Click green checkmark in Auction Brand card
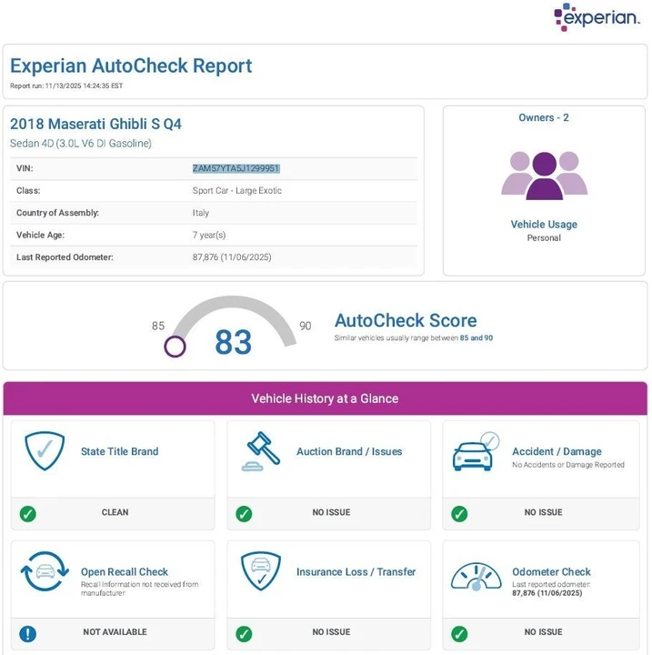This screenshot has height=655, width=652. point(244,513)
